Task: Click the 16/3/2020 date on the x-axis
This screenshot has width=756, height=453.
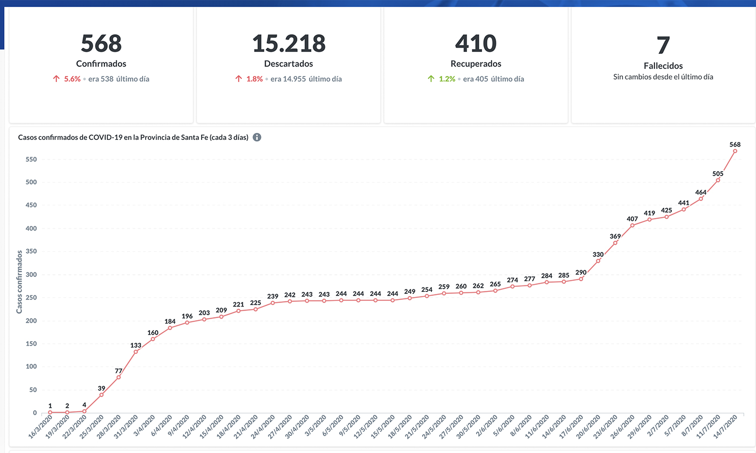Action: [40, 427]
